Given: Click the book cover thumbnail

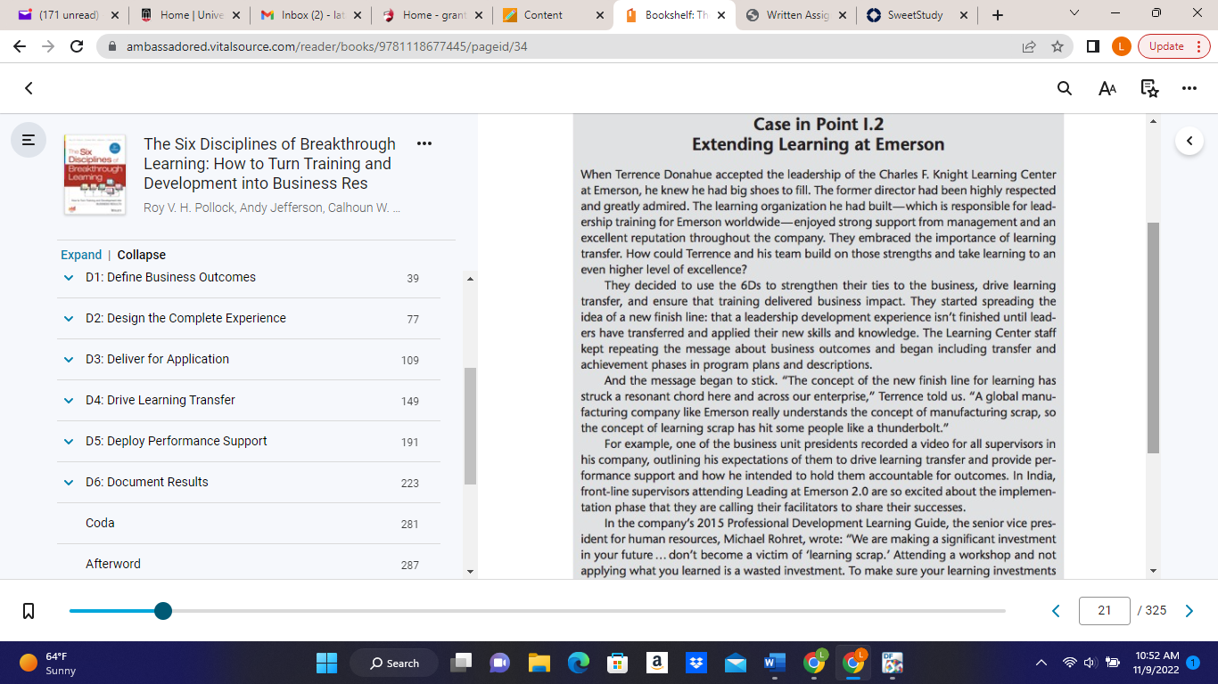Looking at the screenshot, I should click(x=95, y=174).
